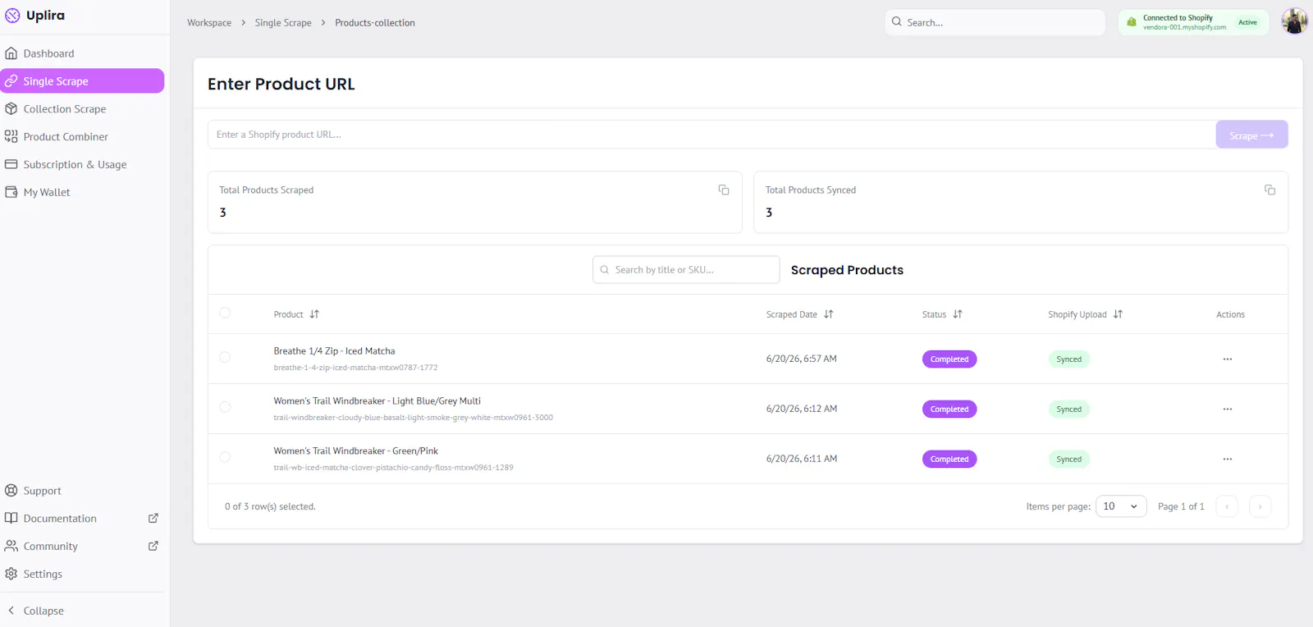Sort by the Shopify Upload column
The image size is (1313, 627).
point(1085,314)
